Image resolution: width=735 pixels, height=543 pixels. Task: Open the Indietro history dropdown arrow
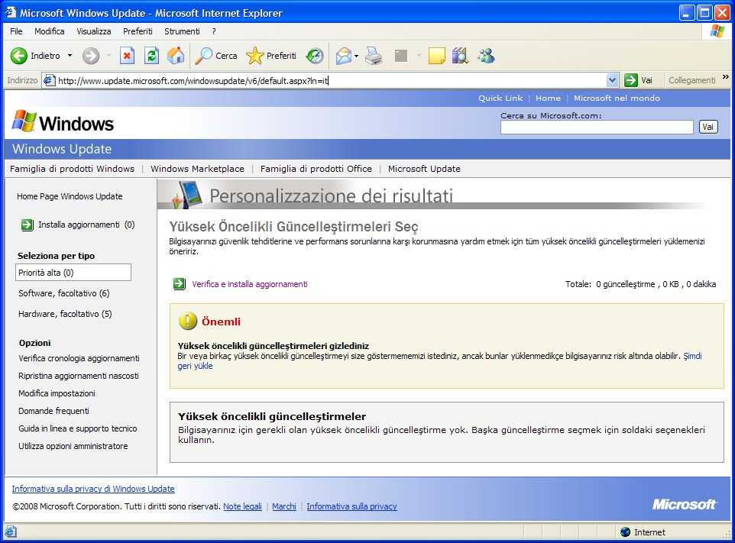click(x=70, y=56)
